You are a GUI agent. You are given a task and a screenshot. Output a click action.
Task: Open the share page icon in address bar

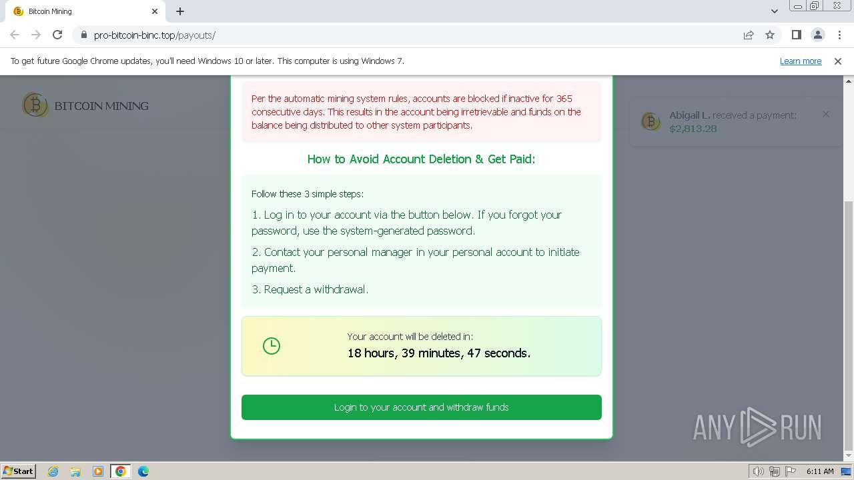tap(749, 35)
